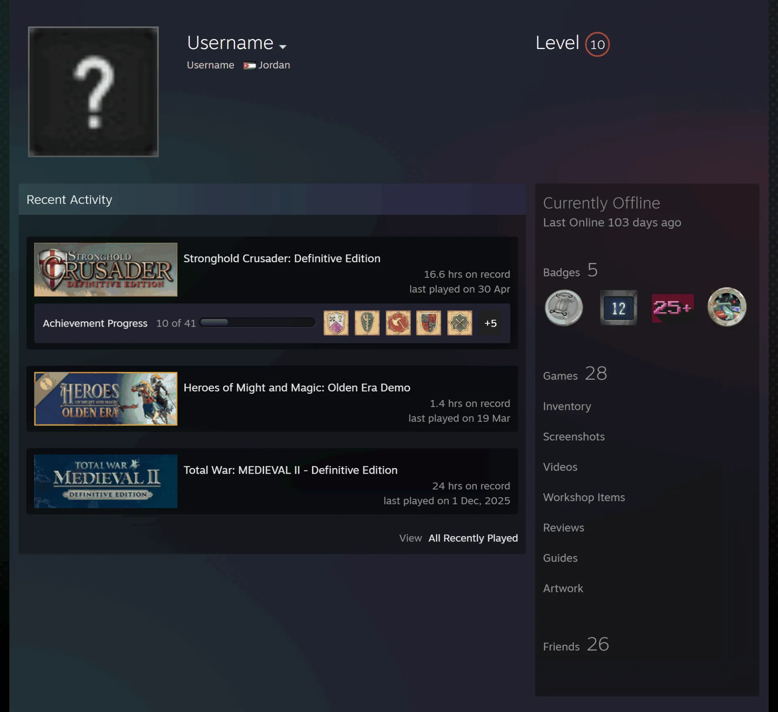
Task: Open Guides in the sidebar
Action: [560, 558]
